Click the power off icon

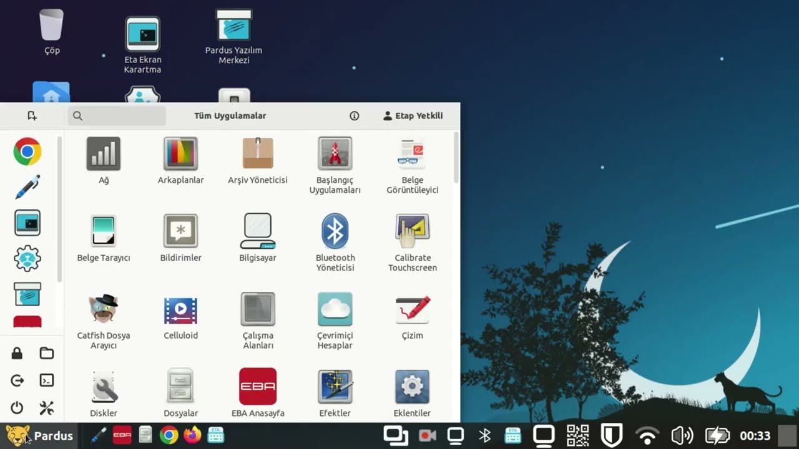tap(17, 408)
